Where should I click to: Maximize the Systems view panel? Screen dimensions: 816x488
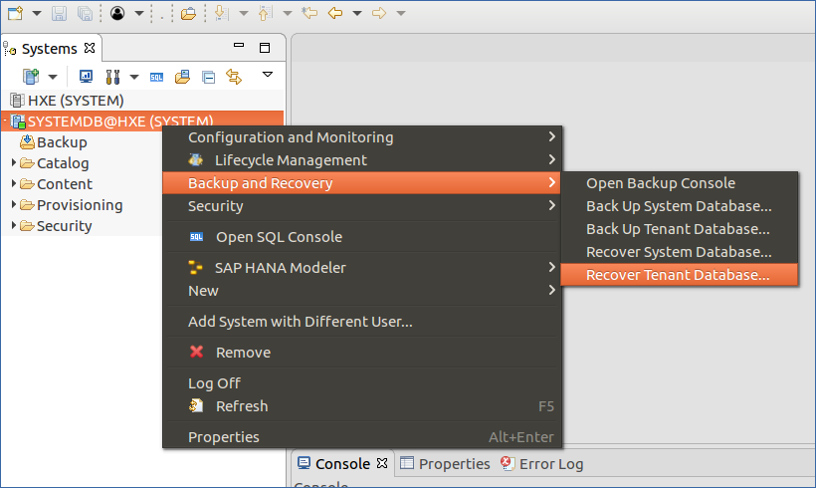point(265,48)
